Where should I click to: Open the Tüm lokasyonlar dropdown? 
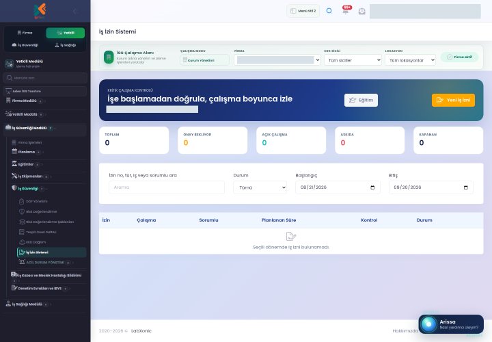(x=411, y=60)
